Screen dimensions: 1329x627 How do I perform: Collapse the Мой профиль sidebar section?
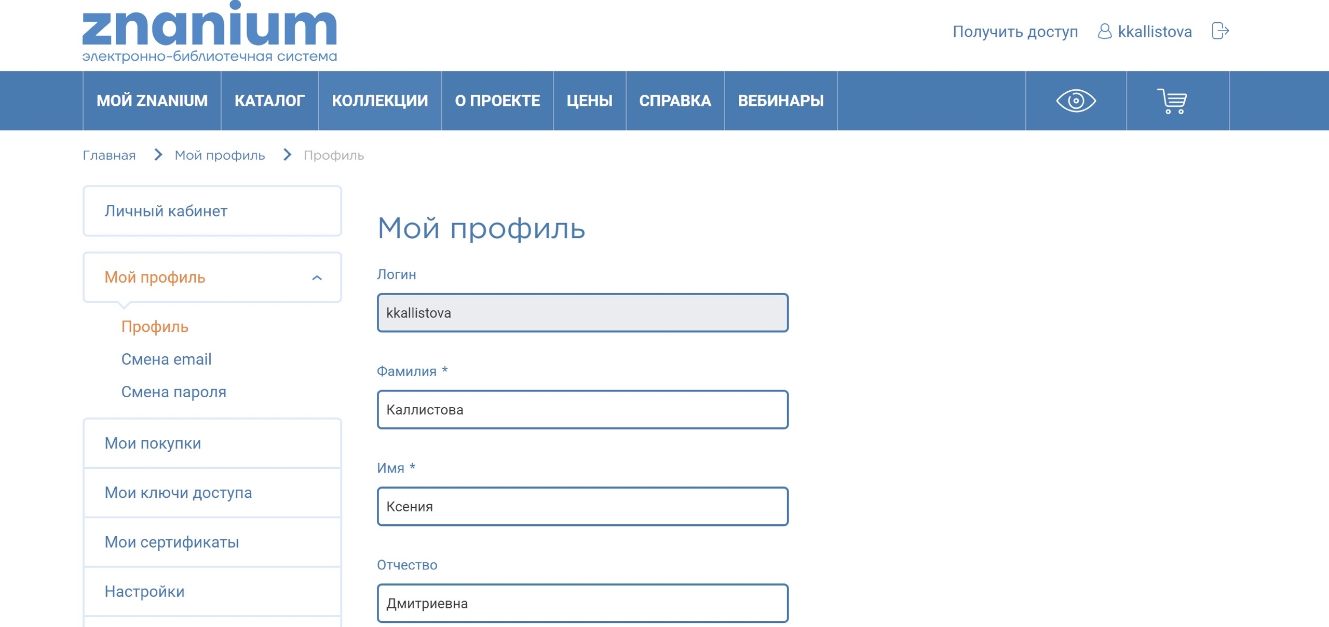[x=317, y=277]
